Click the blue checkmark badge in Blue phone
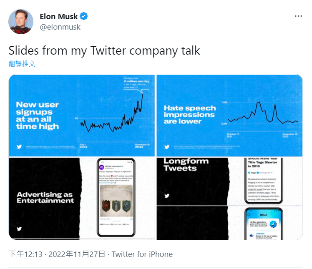Screen dimensions: 312x269 click(273, 224)
